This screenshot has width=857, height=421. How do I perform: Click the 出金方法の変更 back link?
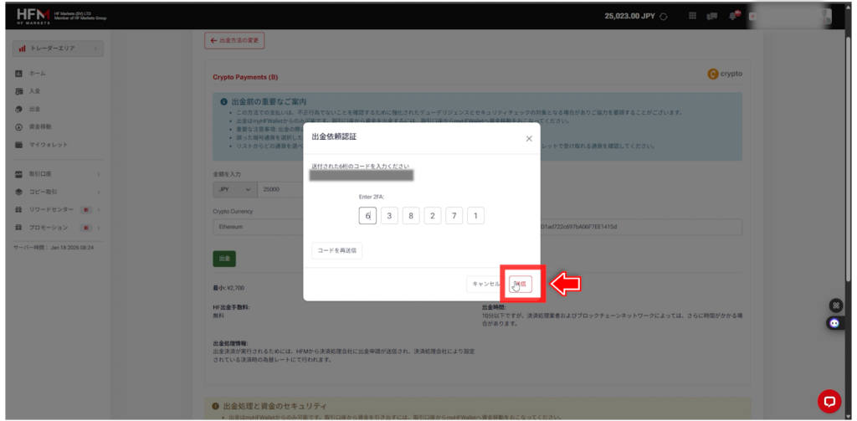pos(235,40)
